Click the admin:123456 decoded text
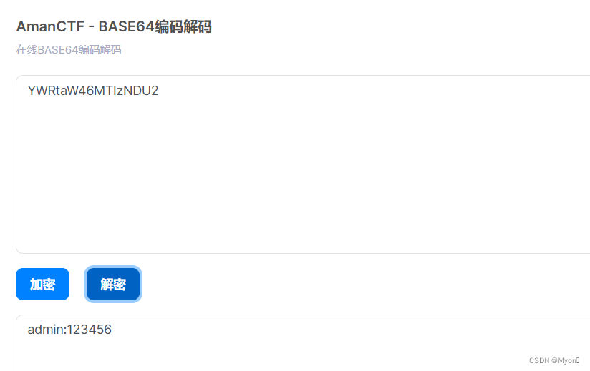 [69, 330]
